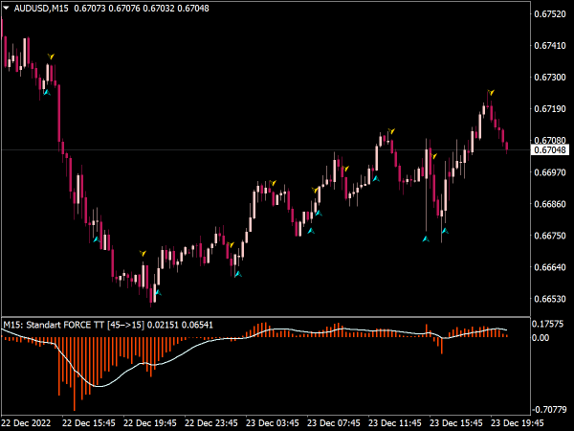Click the -0.70779 indicator scale value

tap(548, 409)
